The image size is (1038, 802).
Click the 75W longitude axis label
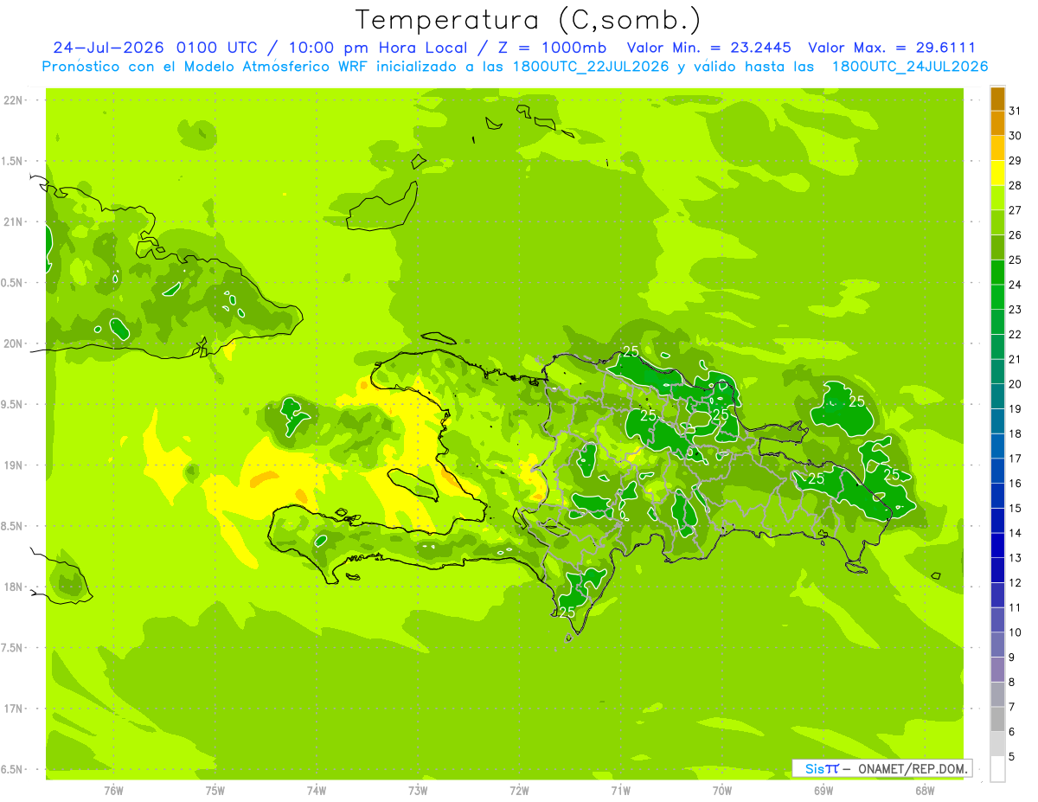tap(215, 791)
